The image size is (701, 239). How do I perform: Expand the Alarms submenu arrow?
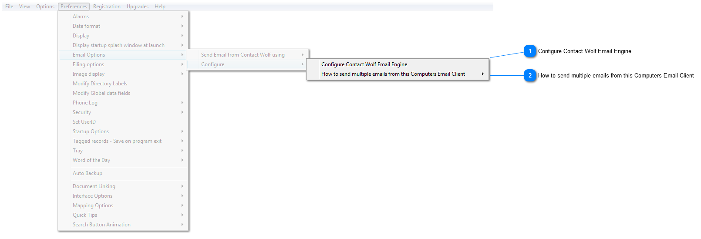[x=182, y=17]
